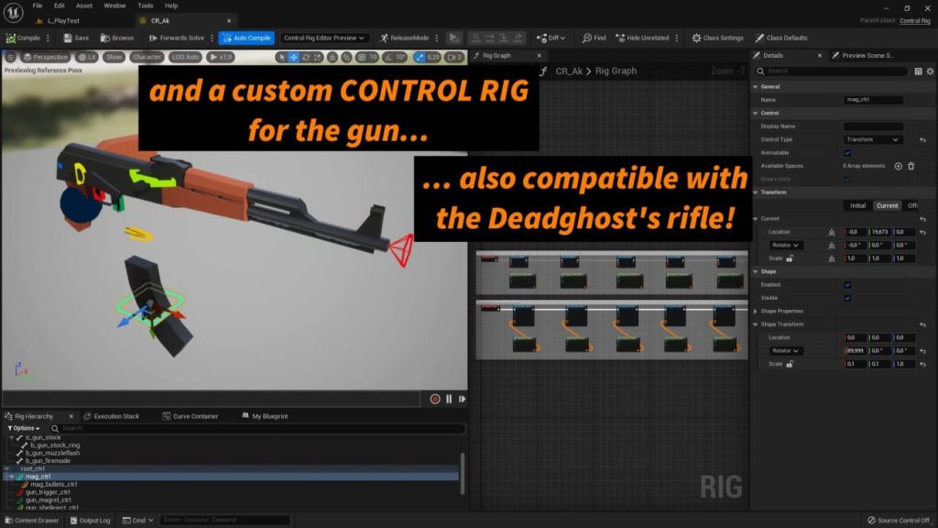This screenshot has width=938, height=528.
Task: Open the Content Drawer
Action: [x=32, y=521]
